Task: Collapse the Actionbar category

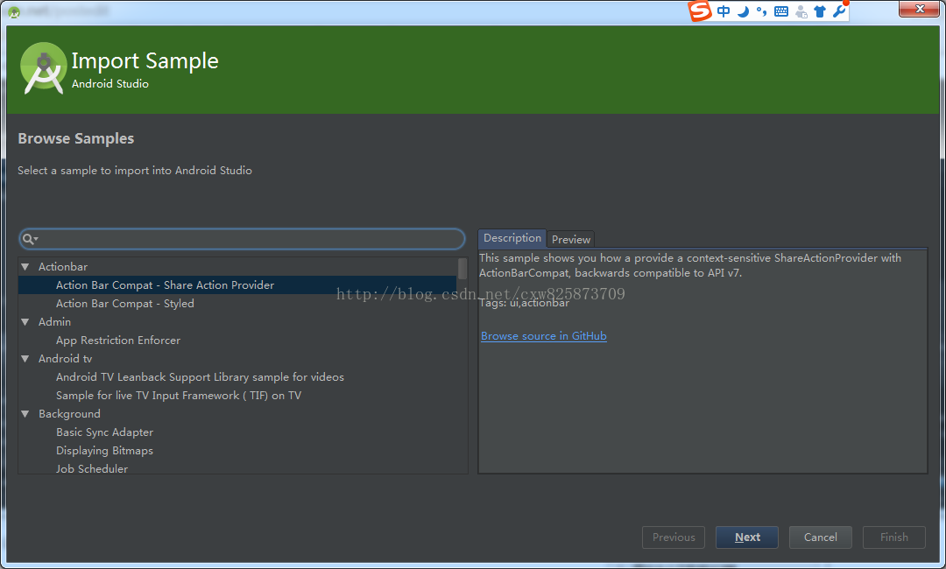Action: tap(25, 266)
